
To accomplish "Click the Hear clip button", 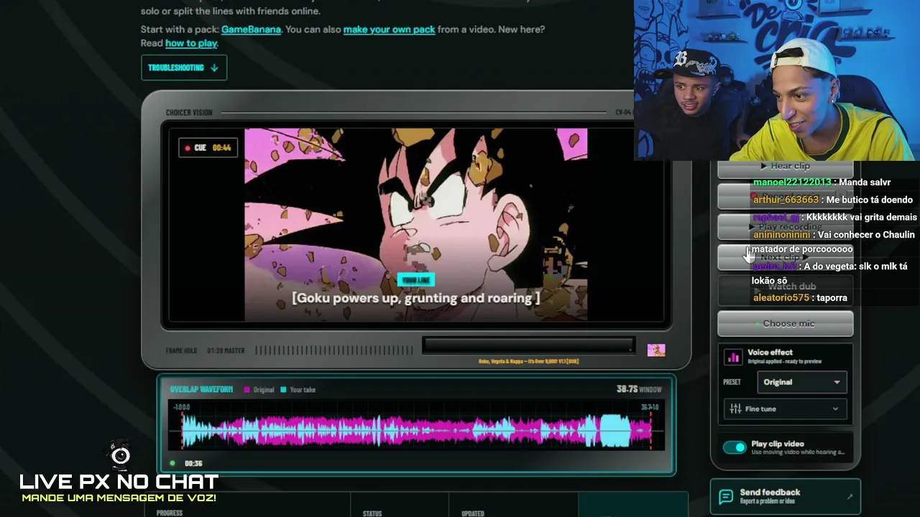I will click(786, 167).
